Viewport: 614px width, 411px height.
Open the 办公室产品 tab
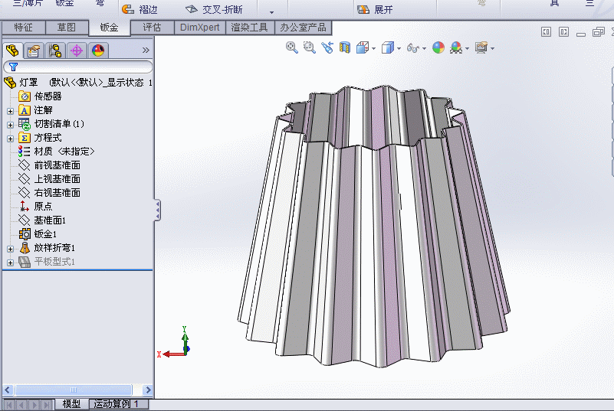(x=303, y=28)
